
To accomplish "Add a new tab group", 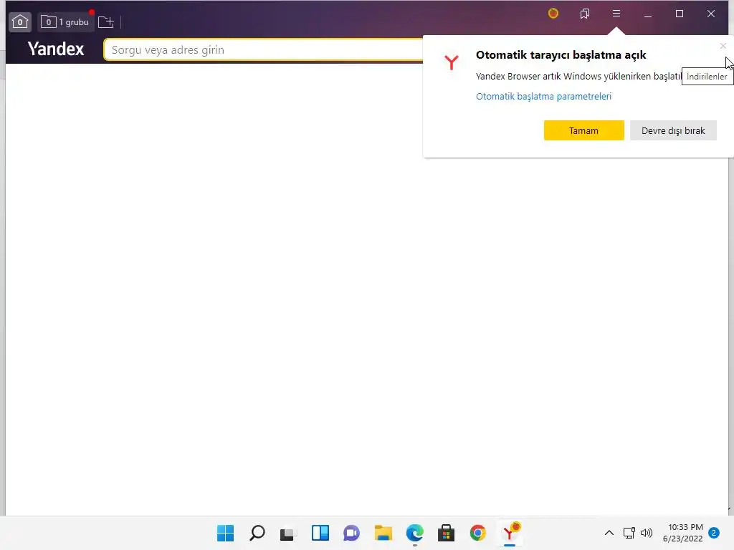I will pos(106,22).
